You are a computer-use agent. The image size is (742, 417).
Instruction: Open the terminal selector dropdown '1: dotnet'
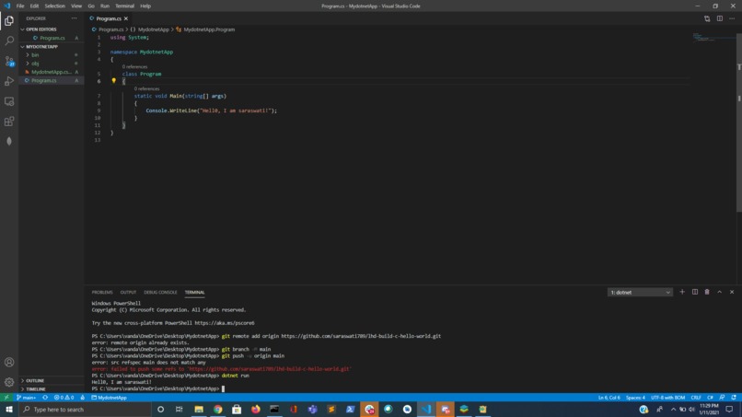(640, 293)
